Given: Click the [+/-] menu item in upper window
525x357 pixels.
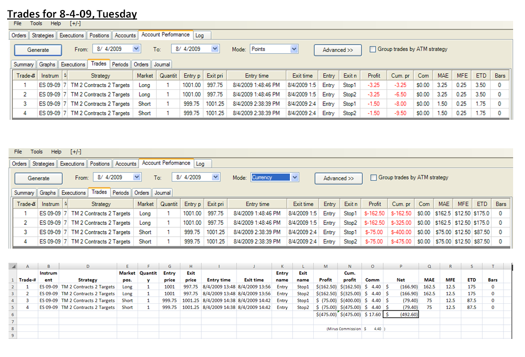Looking at the screenshot, I should [75, 23].
